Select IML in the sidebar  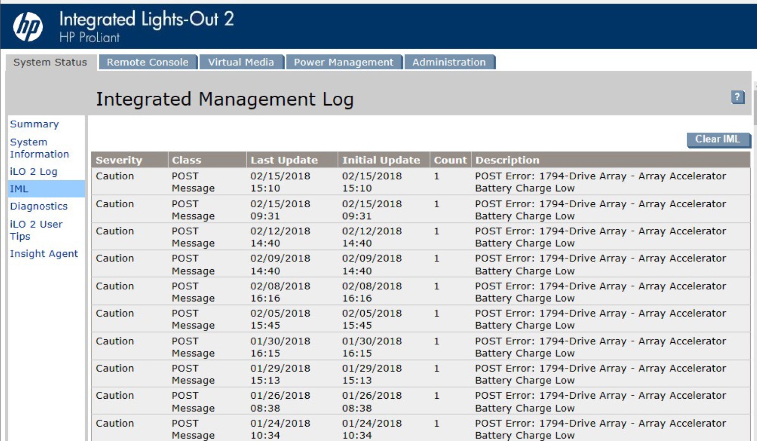[x=46, y=189]
